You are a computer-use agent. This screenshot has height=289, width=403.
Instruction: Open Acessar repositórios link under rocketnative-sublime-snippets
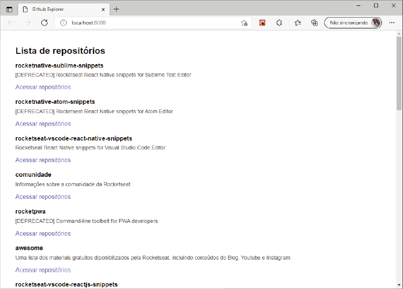point(43,87)
